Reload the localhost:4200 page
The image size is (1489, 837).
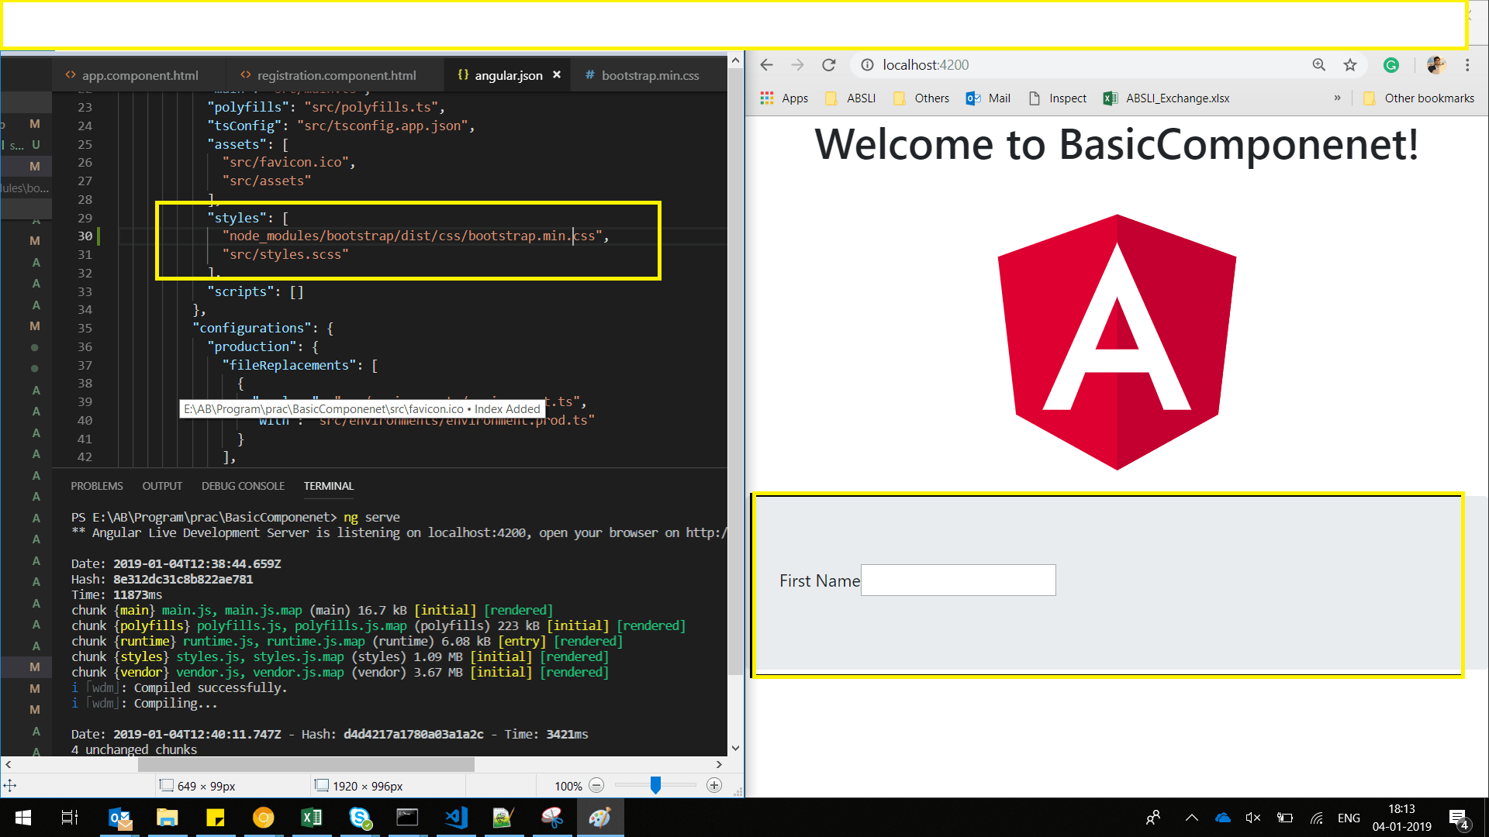pos(829,65)
